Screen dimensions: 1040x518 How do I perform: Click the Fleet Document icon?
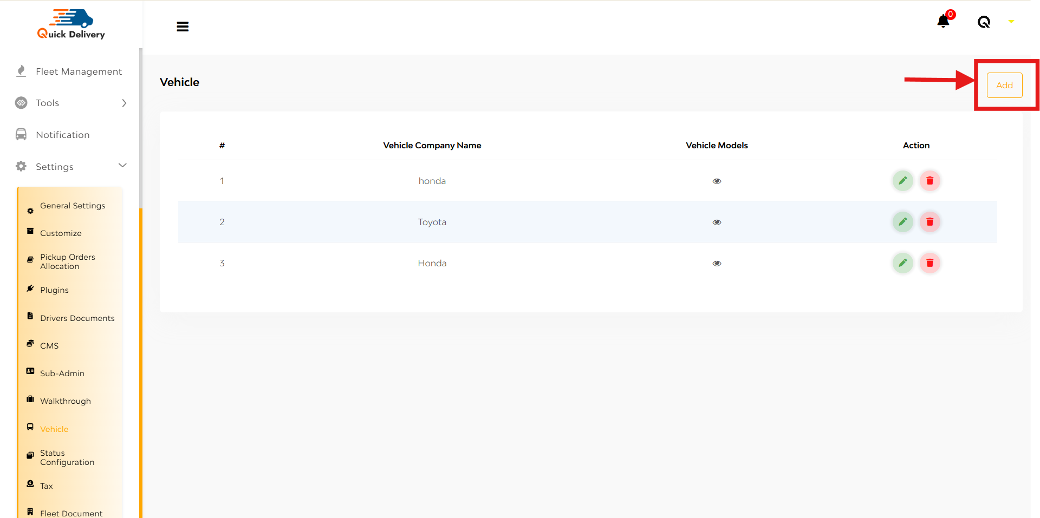(30, 512)
